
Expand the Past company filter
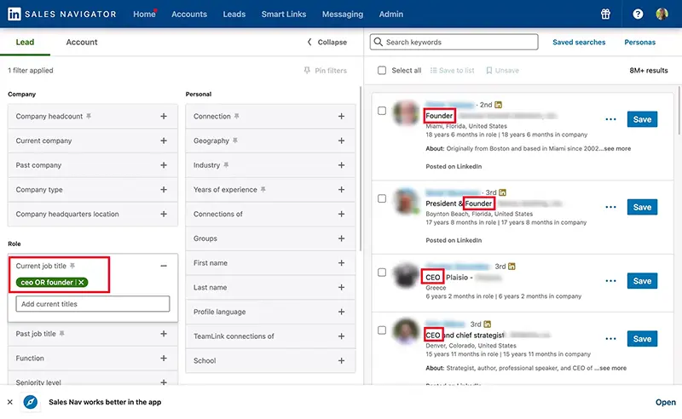164,165
